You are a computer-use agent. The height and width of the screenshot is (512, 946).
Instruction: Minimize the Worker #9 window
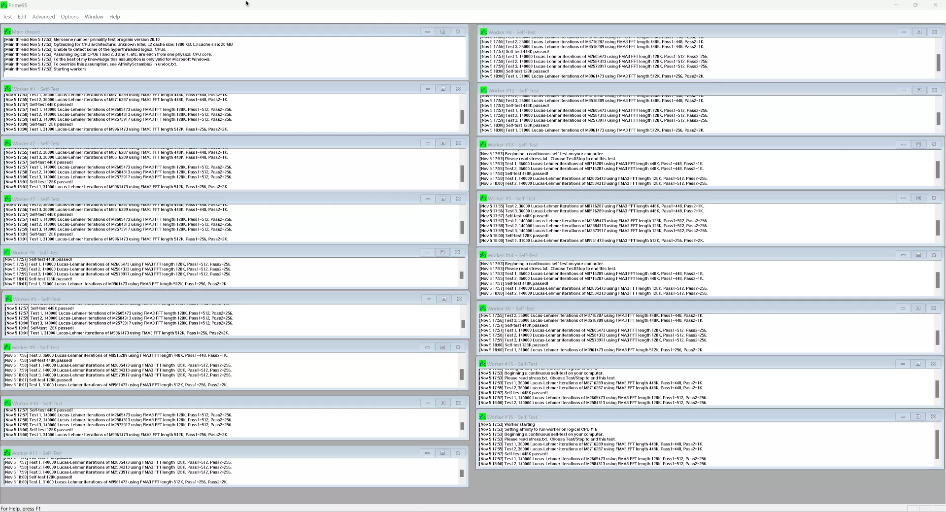pyautogui.click(x=427, y=347)
